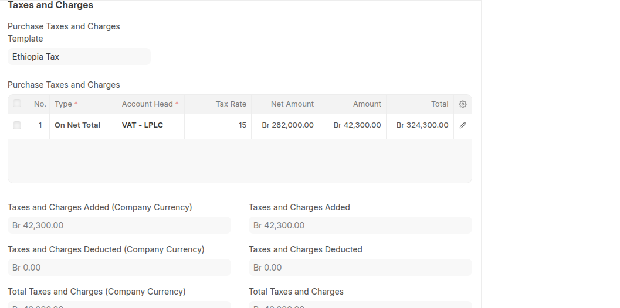
Task: Click the Ethiopia Tax template field
Action: (79, 57)
